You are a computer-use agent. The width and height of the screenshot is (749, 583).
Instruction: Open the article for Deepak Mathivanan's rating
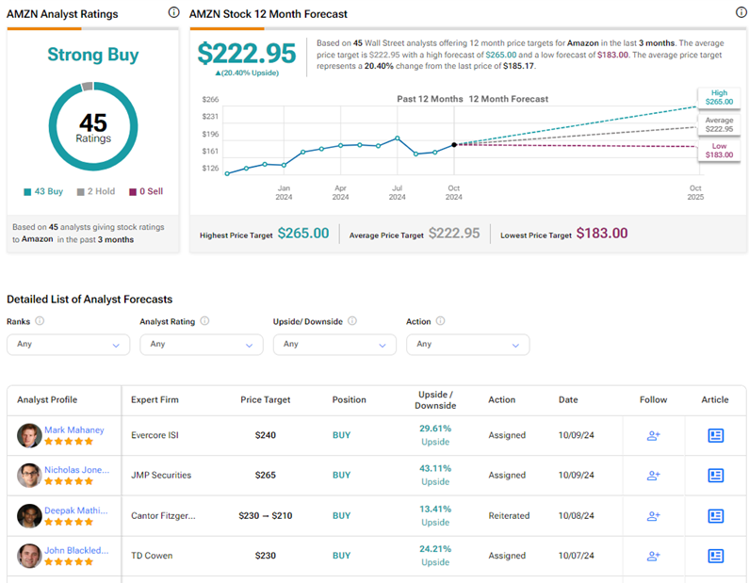(x=715, y=516)
